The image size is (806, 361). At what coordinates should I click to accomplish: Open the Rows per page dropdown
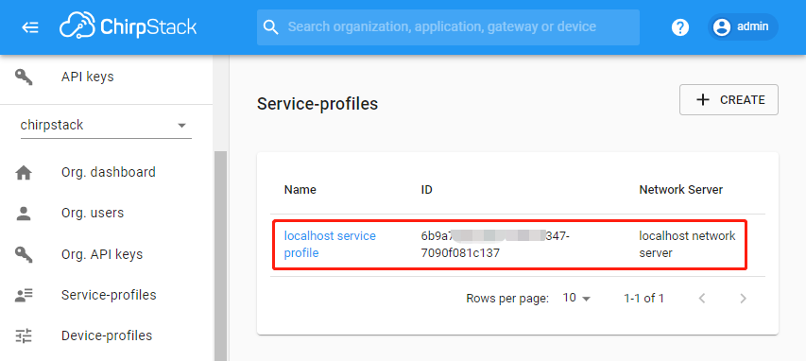pyautogui.click(x=576, y=298)
